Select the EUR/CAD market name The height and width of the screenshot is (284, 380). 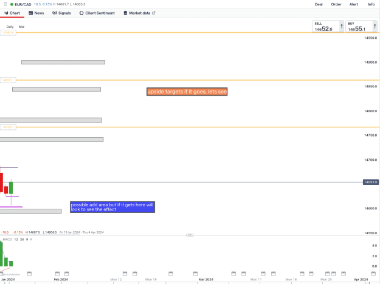pos(23,4)
